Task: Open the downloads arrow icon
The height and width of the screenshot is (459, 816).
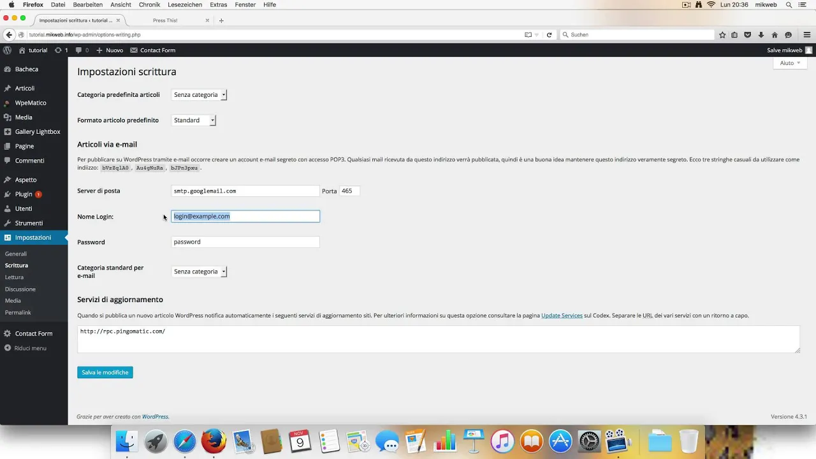Action: click(761, 34)
